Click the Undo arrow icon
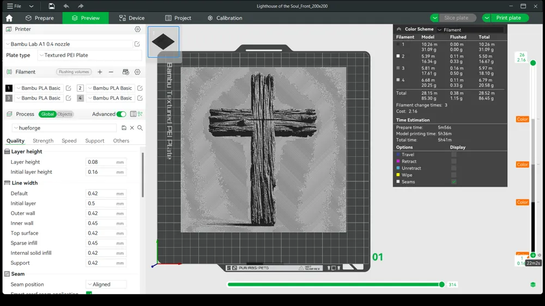This screenshot has height=306, width=545. coord(66,6)
